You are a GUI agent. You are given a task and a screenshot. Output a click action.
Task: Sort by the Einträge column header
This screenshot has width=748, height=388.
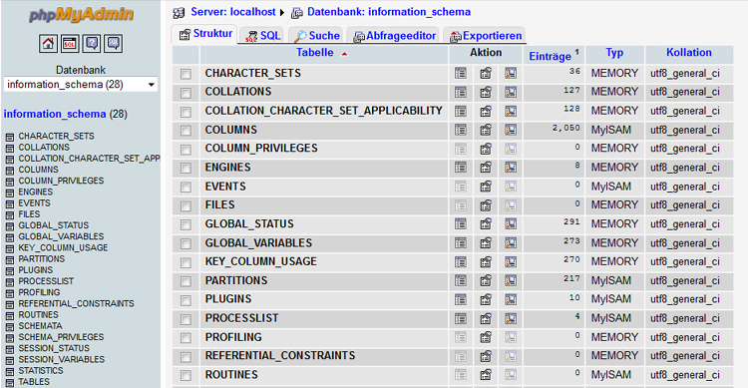click(550, 56)
